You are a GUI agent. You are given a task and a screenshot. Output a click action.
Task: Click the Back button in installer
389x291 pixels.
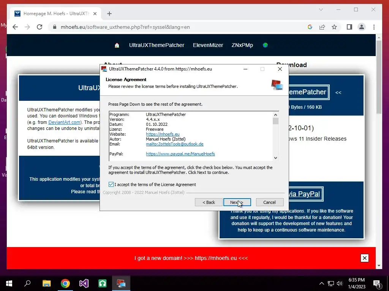pos(209,202)
